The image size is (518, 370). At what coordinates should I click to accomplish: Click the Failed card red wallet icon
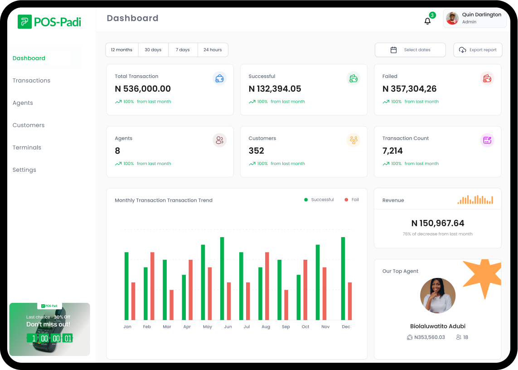[487, 78]
